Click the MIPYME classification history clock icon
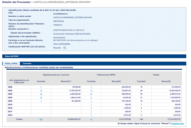The image size is (191, 128). click(65, 48)
